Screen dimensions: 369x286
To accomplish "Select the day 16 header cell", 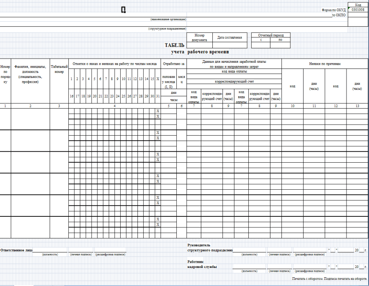I will 72,96.
